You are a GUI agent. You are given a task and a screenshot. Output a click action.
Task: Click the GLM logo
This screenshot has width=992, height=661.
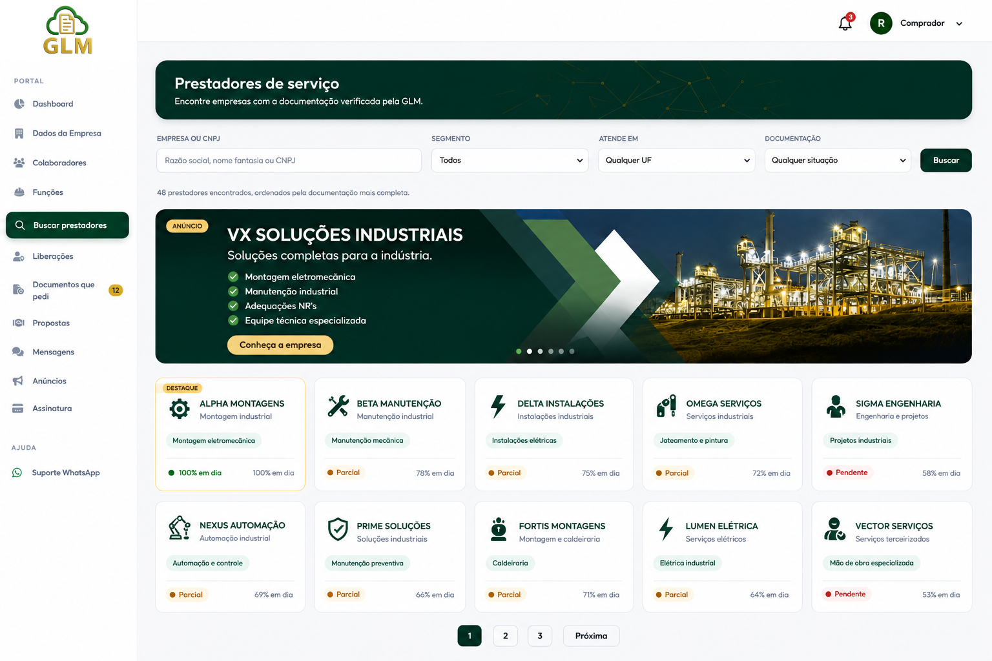(68, 30)
